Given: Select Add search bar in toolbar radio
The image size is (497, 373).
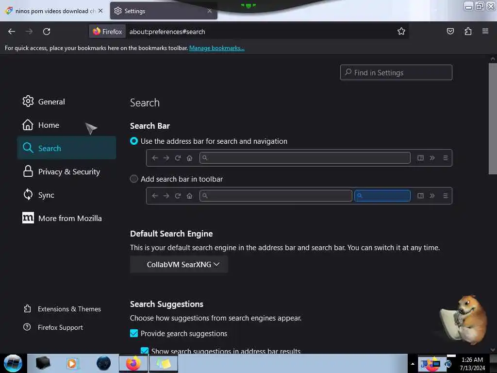Looking at the screenshot, I should click(x=134, y=179).
